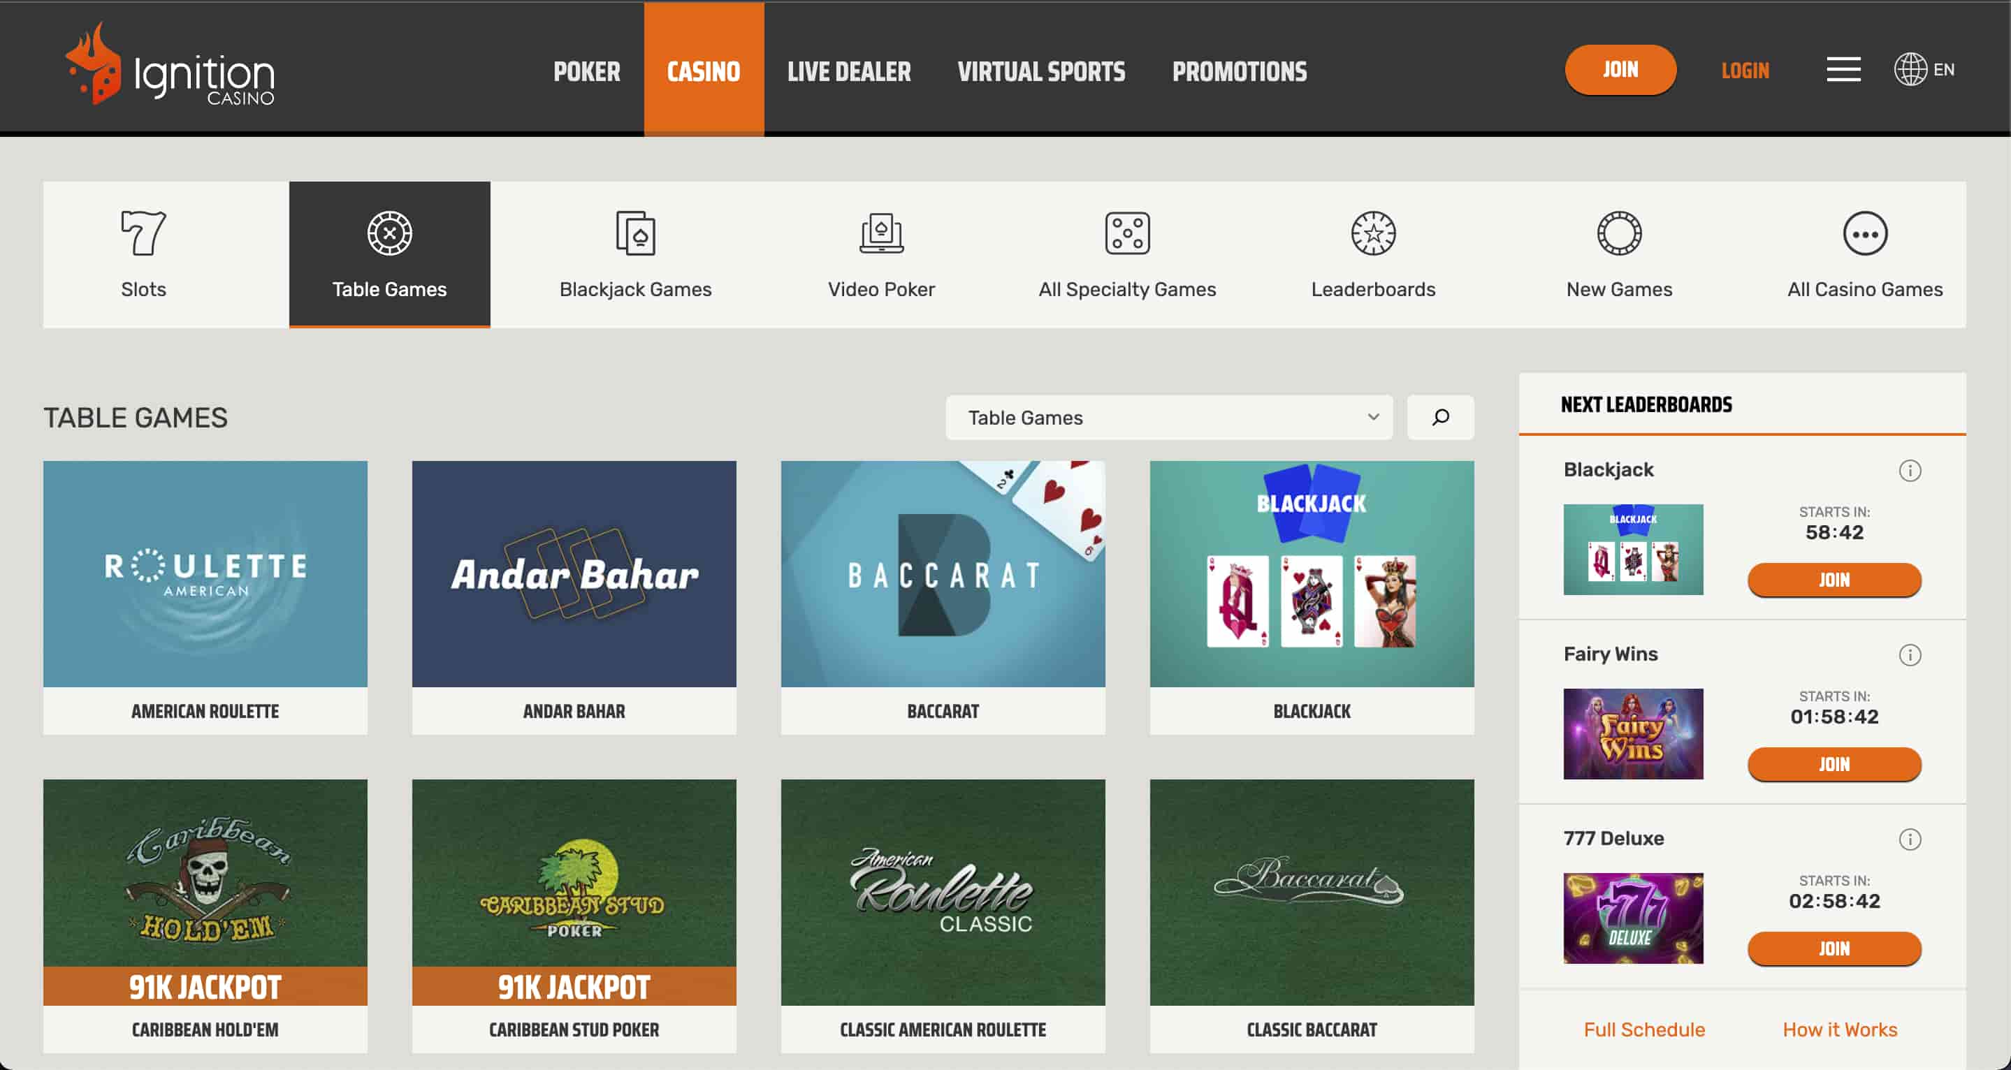Screen dimensions: 2011x1070
Task: Click the CLASSIC BACCARAT caption text
Action: 1312,1029
